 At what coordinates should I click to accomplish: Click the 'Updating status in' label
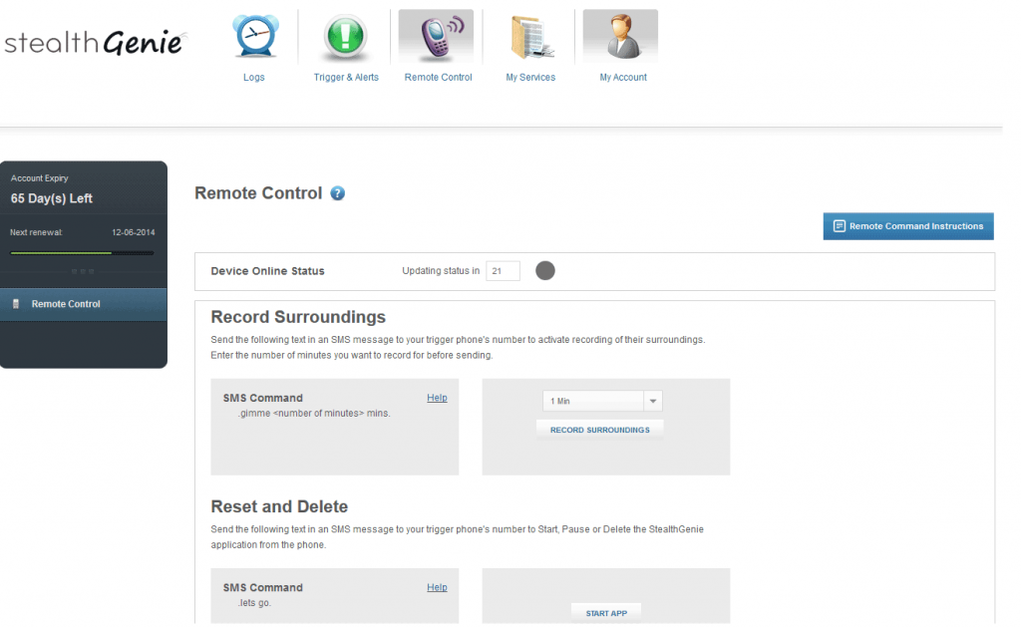441,271
